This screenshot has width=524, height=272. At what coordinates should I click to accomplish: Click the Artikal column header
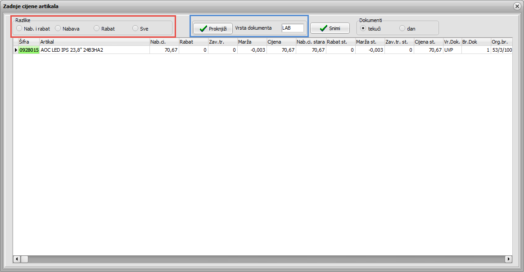click(x=94, y=42)
